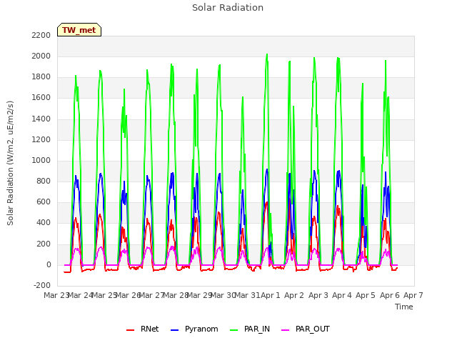This screenshot has width=457, height=343.
Task: Click the 2000 y-axis tick label
Action: point(41,56)
